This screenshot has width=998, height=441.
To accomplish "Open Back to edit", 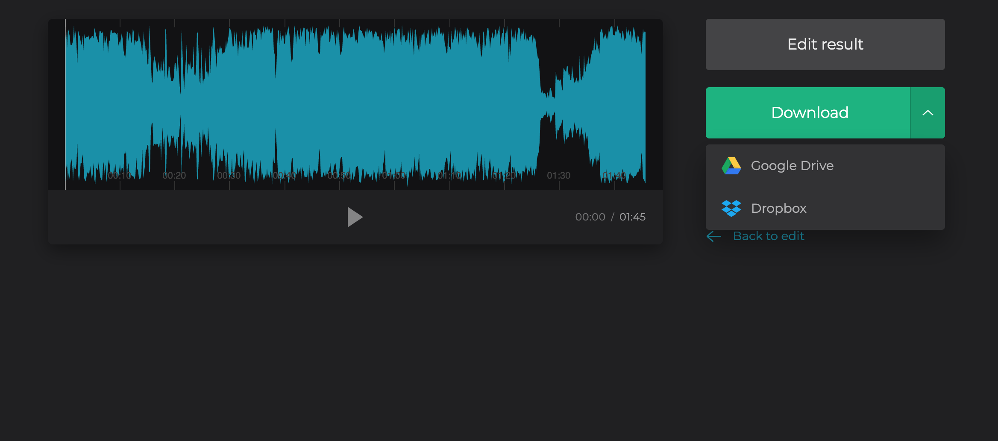I will (x=769, y=235).
